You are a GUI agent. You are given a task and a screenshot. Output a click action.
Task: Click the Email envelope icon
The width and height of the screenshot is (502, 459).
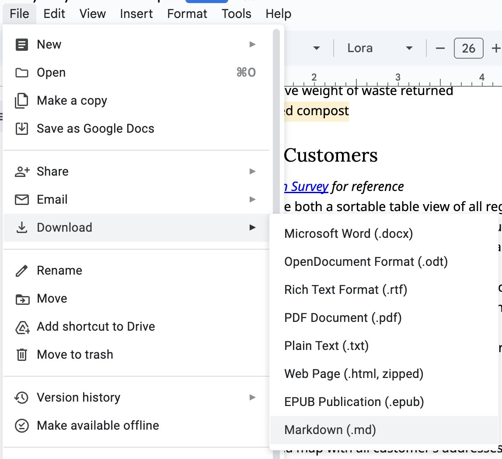click(22, 200)
